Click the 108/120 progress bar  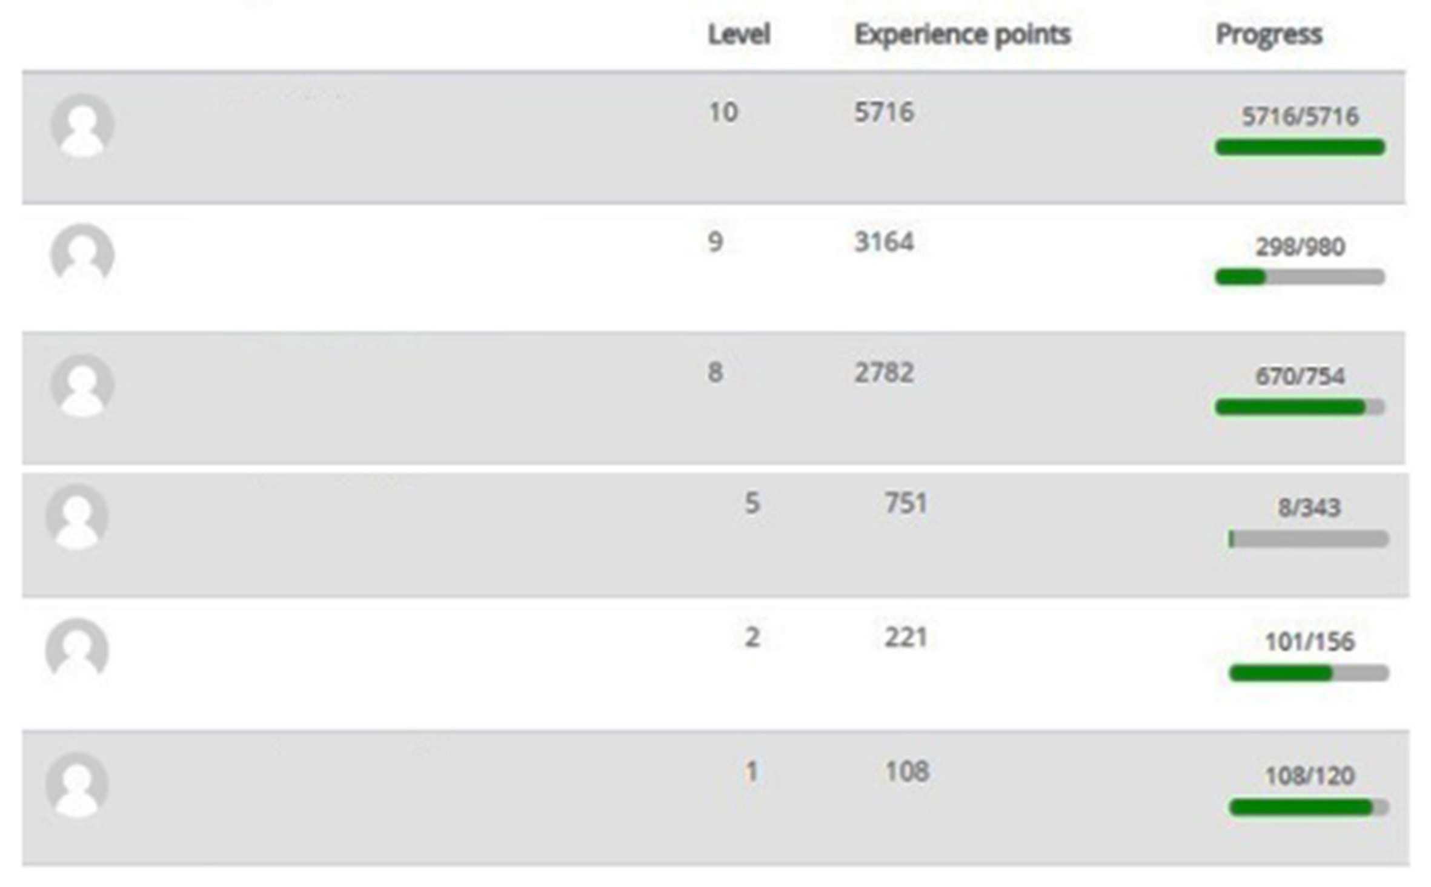[x=1309, y=807]
